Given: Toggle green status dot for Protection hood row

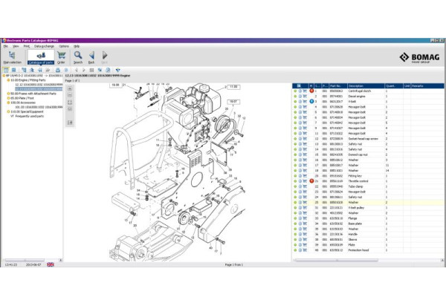Looking at the screenshot, I should (295, 250).
